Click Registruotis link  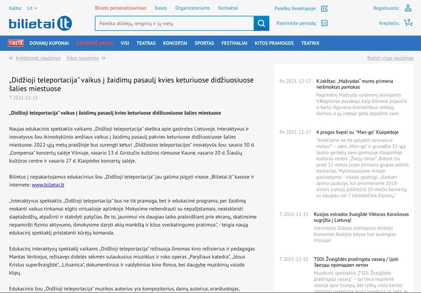[386, 8]
